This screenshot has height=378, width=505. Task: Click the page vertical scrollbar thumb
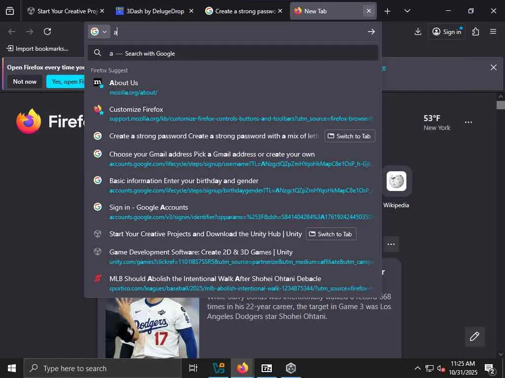[x=501, y=105]
